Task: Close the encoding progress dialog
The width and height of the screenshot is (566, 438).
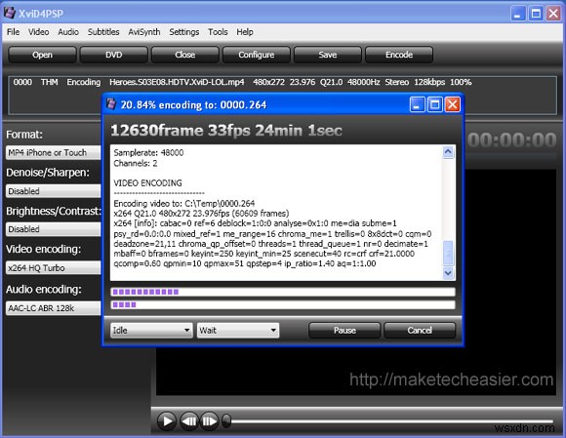Action: tap(452, 105)
